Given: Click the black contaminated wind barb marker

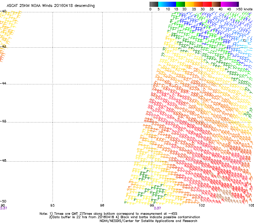Looking at the screenshot, I should [x=245, y=40].
